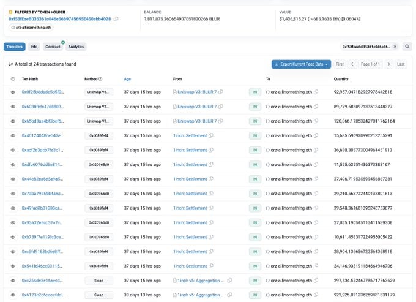Remove the 0xf53feaeb address filter chip

point(395,47)
